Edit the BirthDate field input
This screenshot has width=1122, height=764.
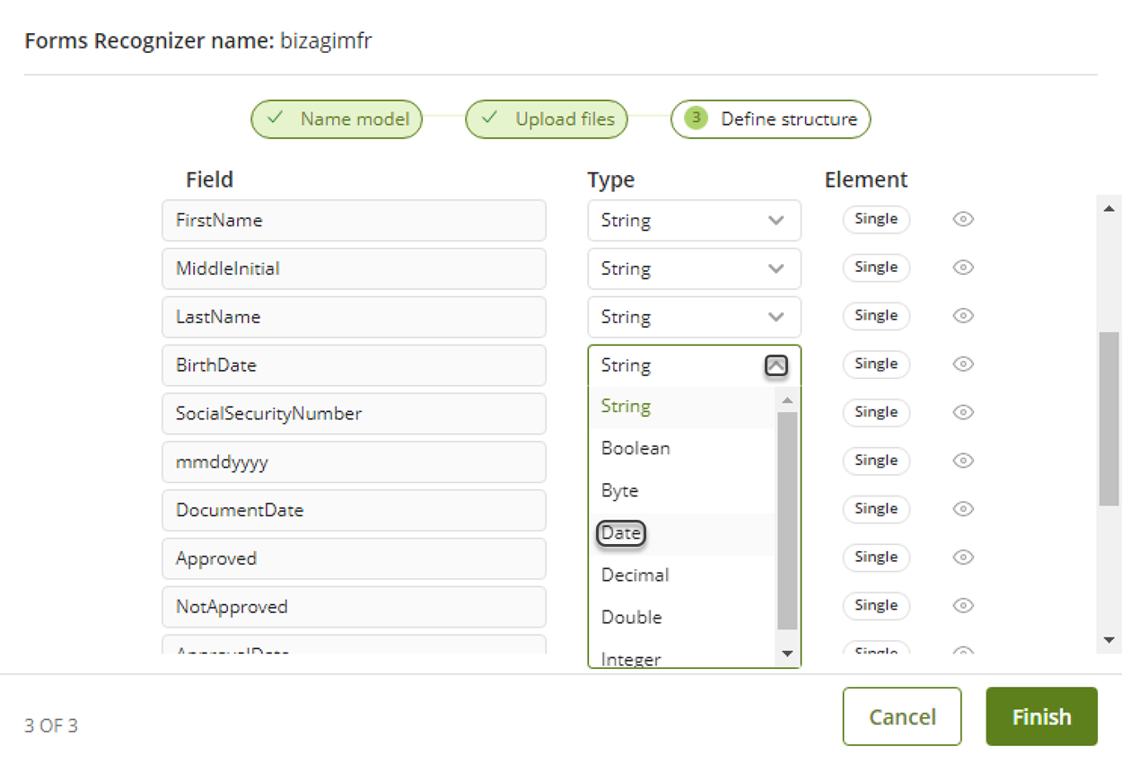(354, 365)
